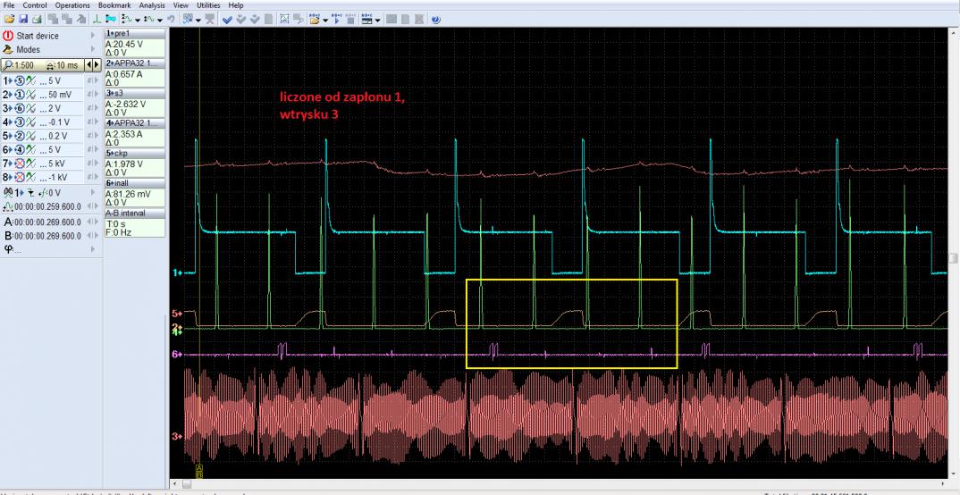Toggle channel 7 crossed-out enable icon
Screen dimensions: 960x495
(x=21, y=164)
